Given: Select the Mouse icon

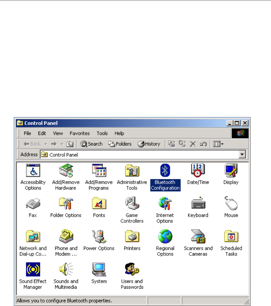Looking at the screenshot, I should [x=231, y=203].
